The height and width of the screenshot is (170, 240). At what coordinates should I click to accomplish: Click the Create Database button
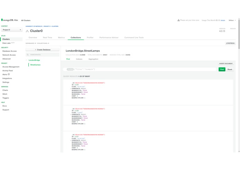(x=42, y=50)
